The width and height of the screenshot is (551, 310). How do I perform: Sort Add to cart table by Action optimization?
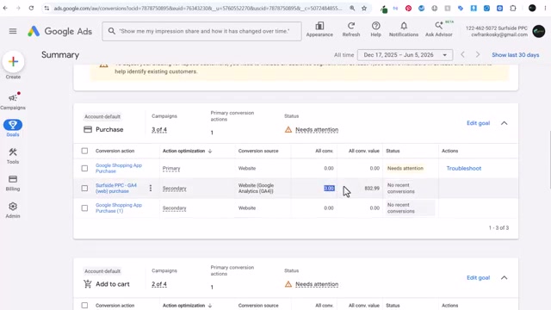tap(187, 306)
